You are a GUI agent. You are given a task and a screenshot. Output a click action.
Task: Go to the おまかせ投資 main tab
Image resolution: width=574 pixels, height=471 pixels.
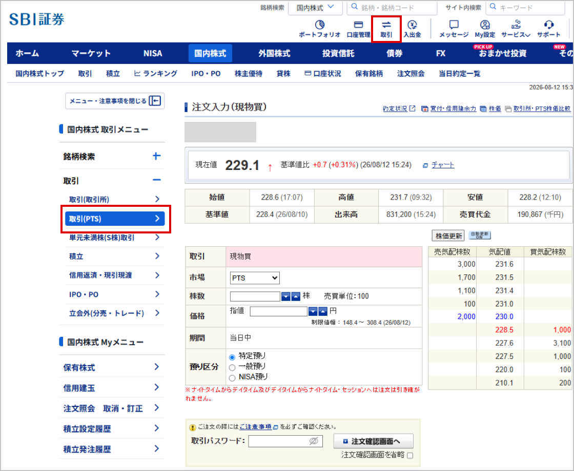point(503,53)
